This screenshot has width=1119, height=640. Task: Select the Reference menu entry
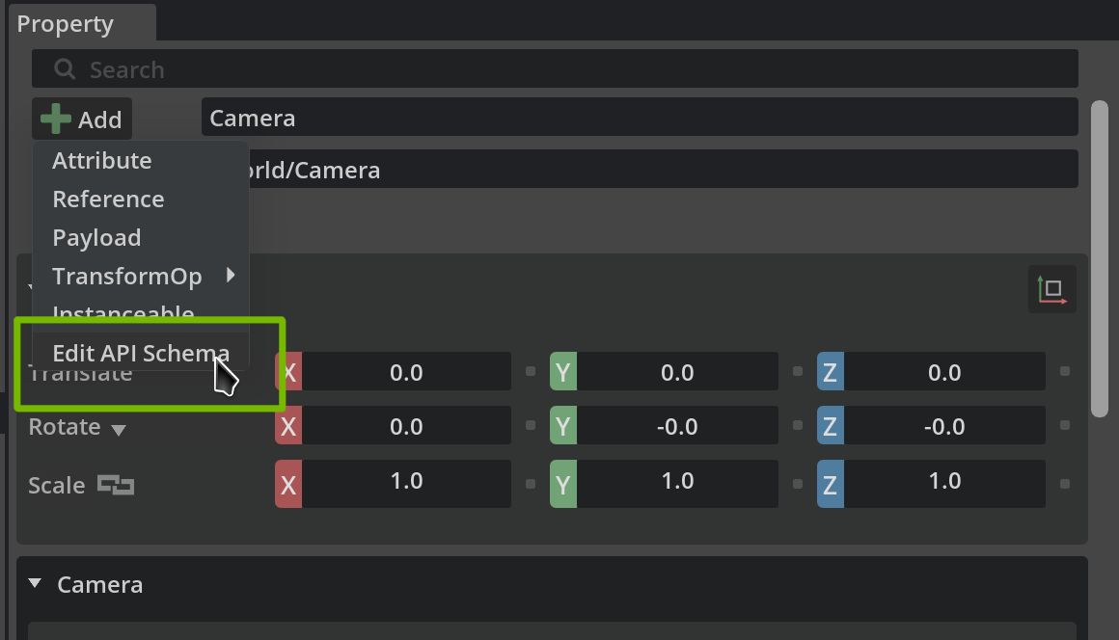pos(108,200)
